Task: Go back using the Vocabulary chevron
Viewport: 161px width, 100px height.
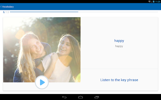Action: (x=1, y=7)
